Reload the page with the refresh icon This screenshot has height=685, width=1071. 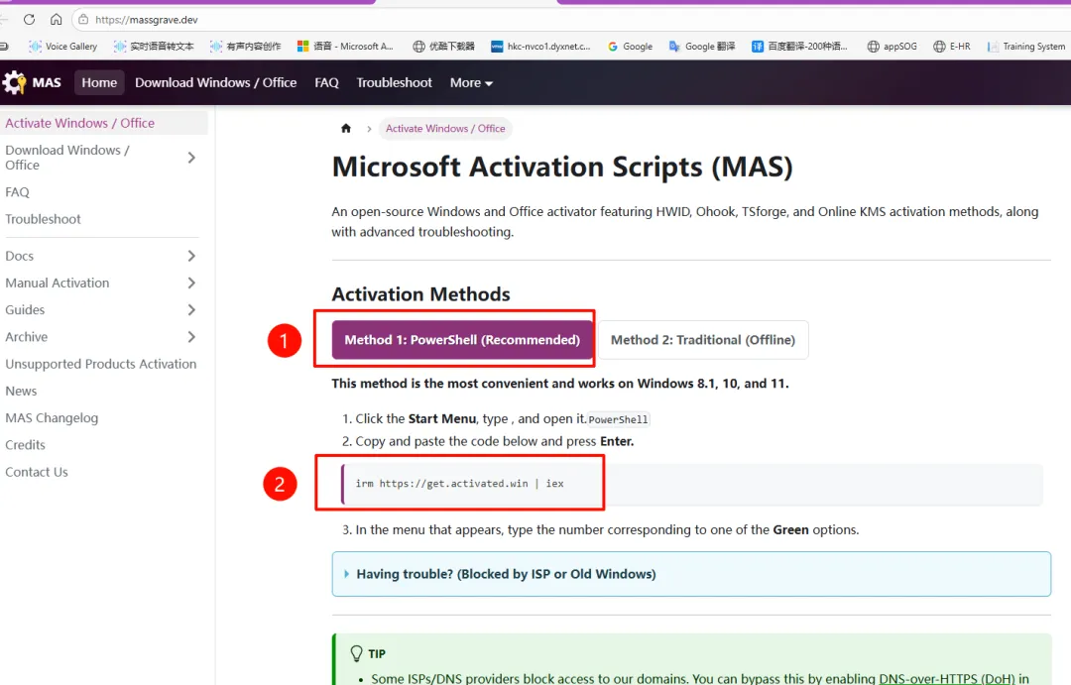29,20
